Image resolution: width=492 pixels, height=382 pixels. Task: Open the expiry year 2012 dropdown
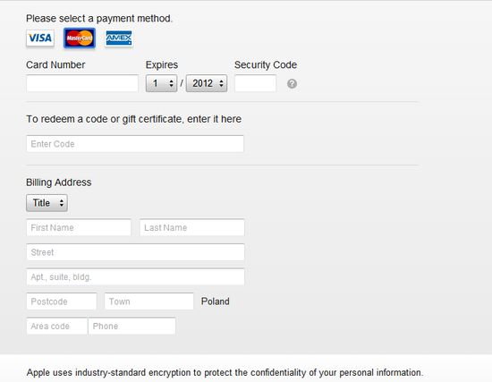207,83
